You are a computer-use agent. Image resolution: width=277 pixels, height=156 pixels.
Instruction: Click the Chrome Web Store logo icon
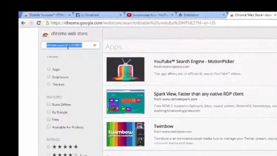45,35
